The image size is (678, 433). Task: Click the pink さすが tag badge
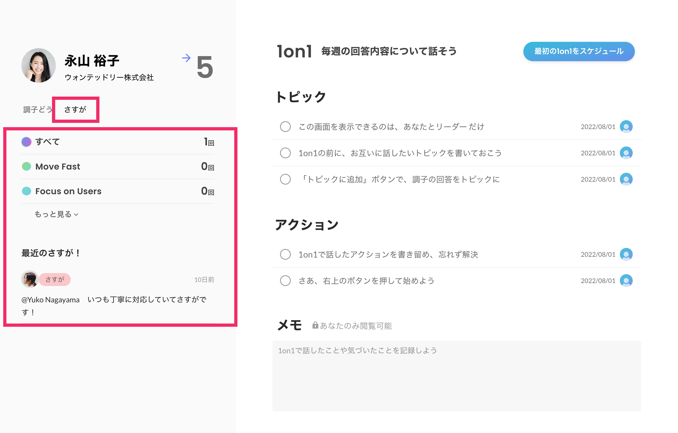click(55, 279)
